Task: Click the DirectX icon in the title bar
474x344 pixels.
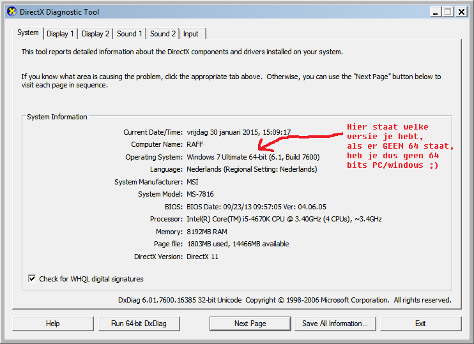Action: click(11, 11)
